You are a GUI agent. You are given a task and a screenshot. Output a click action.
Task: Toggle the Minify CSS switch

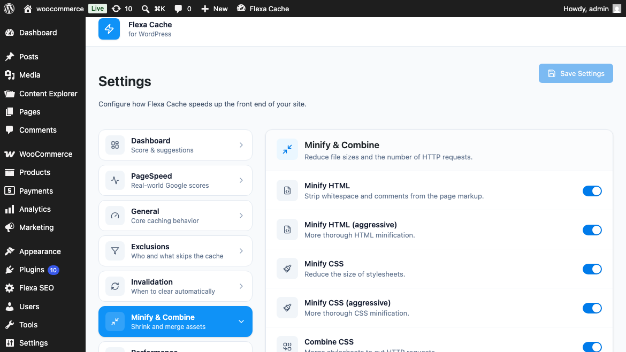(592, 269)
